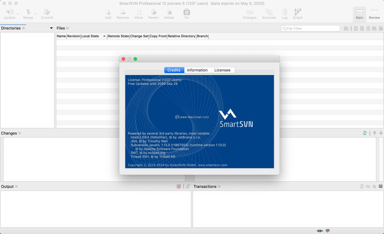The image size is (384, 234).
Task: Switch to the Review perspective
Action: (374, 14)
